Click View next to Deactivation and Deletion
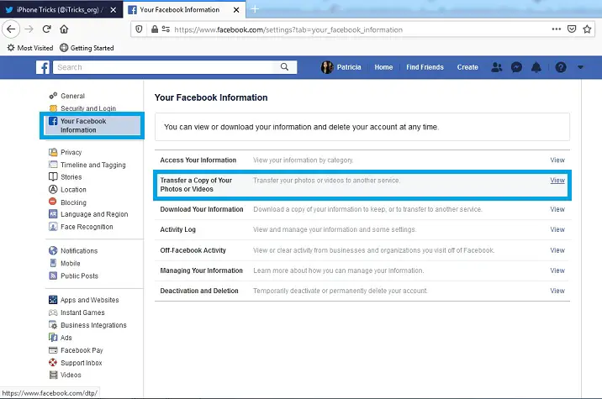This screenshot has width=602, height=399. [x=557, y=291]
